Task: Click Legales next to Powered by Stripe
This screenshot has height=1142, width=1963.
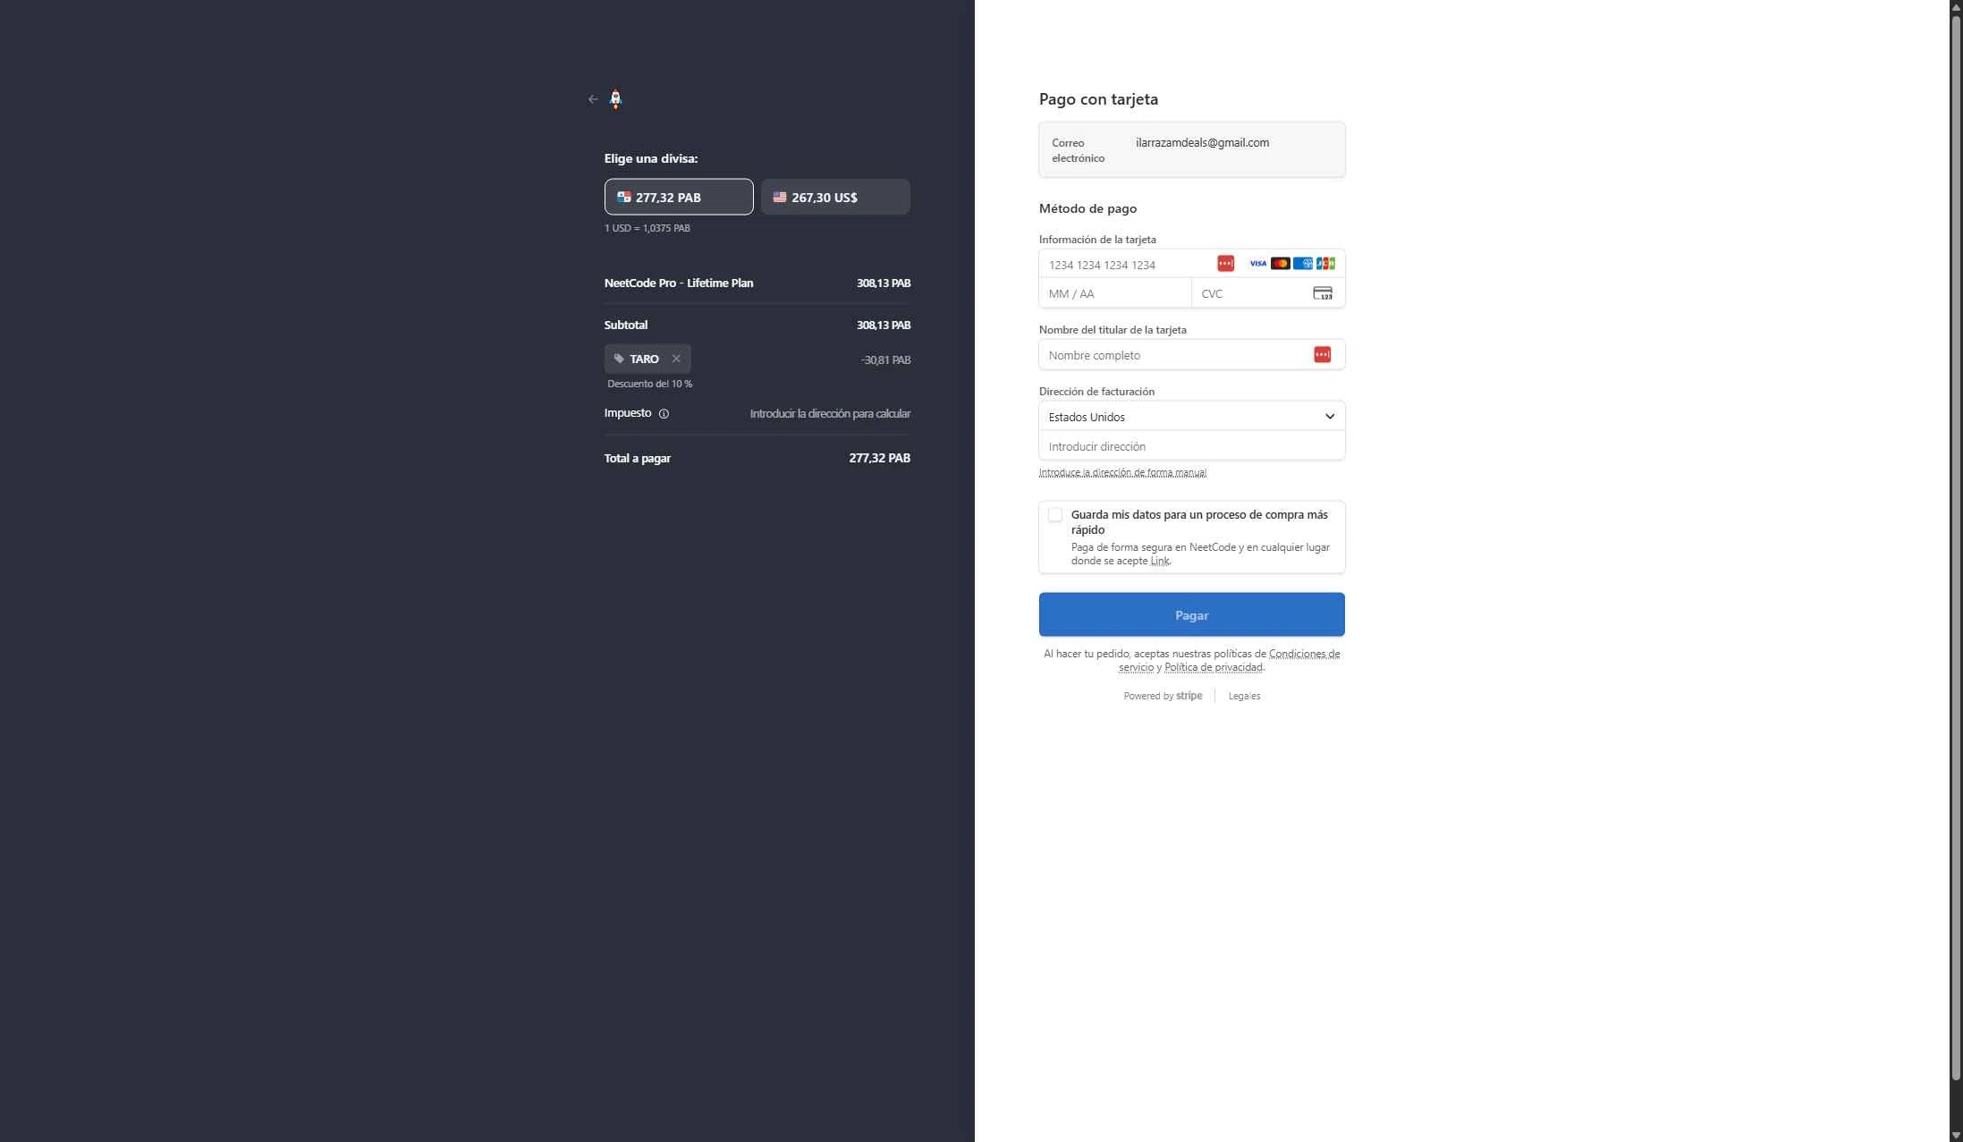Action: click(1244, 695)
